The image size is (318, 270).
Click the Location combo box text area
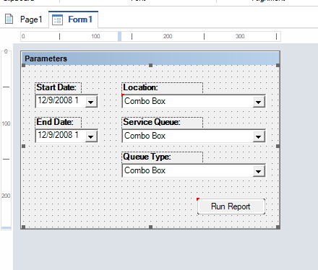tap(188, 101)
